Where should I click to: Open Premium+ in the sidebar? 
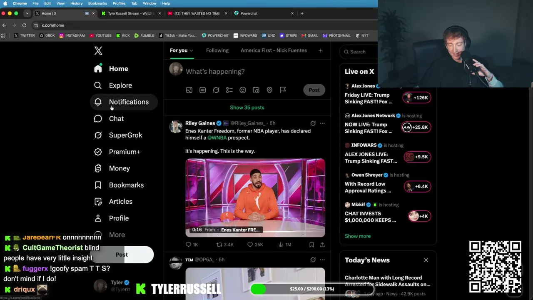(x=117, y=152)
